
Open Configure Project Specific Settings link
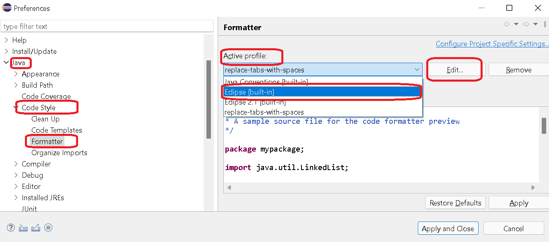coord(492,43)
